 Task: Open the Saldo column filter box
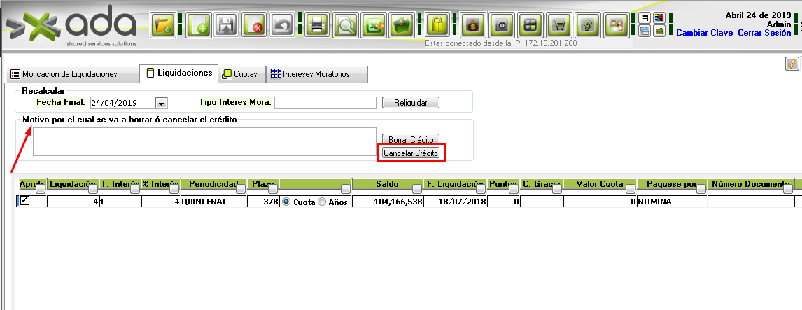pos(416,189)
